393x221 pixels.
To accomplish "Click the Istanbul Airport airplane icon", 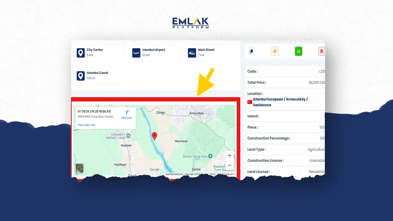I will point(136,53).
